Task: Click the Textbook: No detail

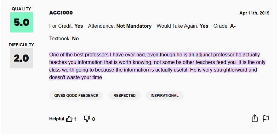Action: (x=64, y=39)
